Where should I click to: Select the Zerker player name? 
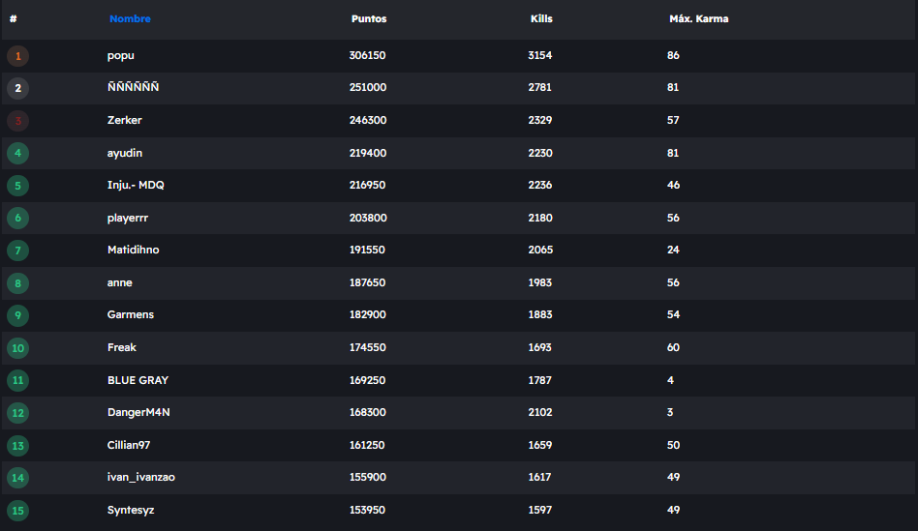tap(125, 121)
